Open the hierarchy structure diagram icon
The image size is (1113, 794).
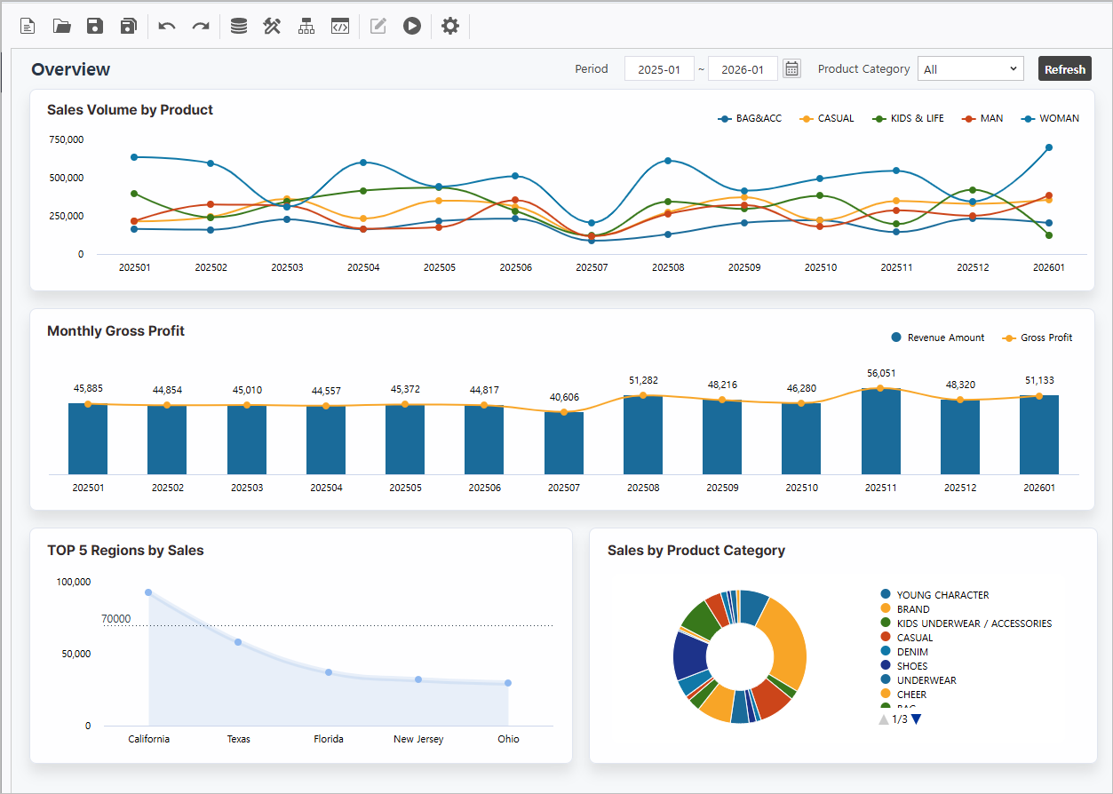coord(306,26)
